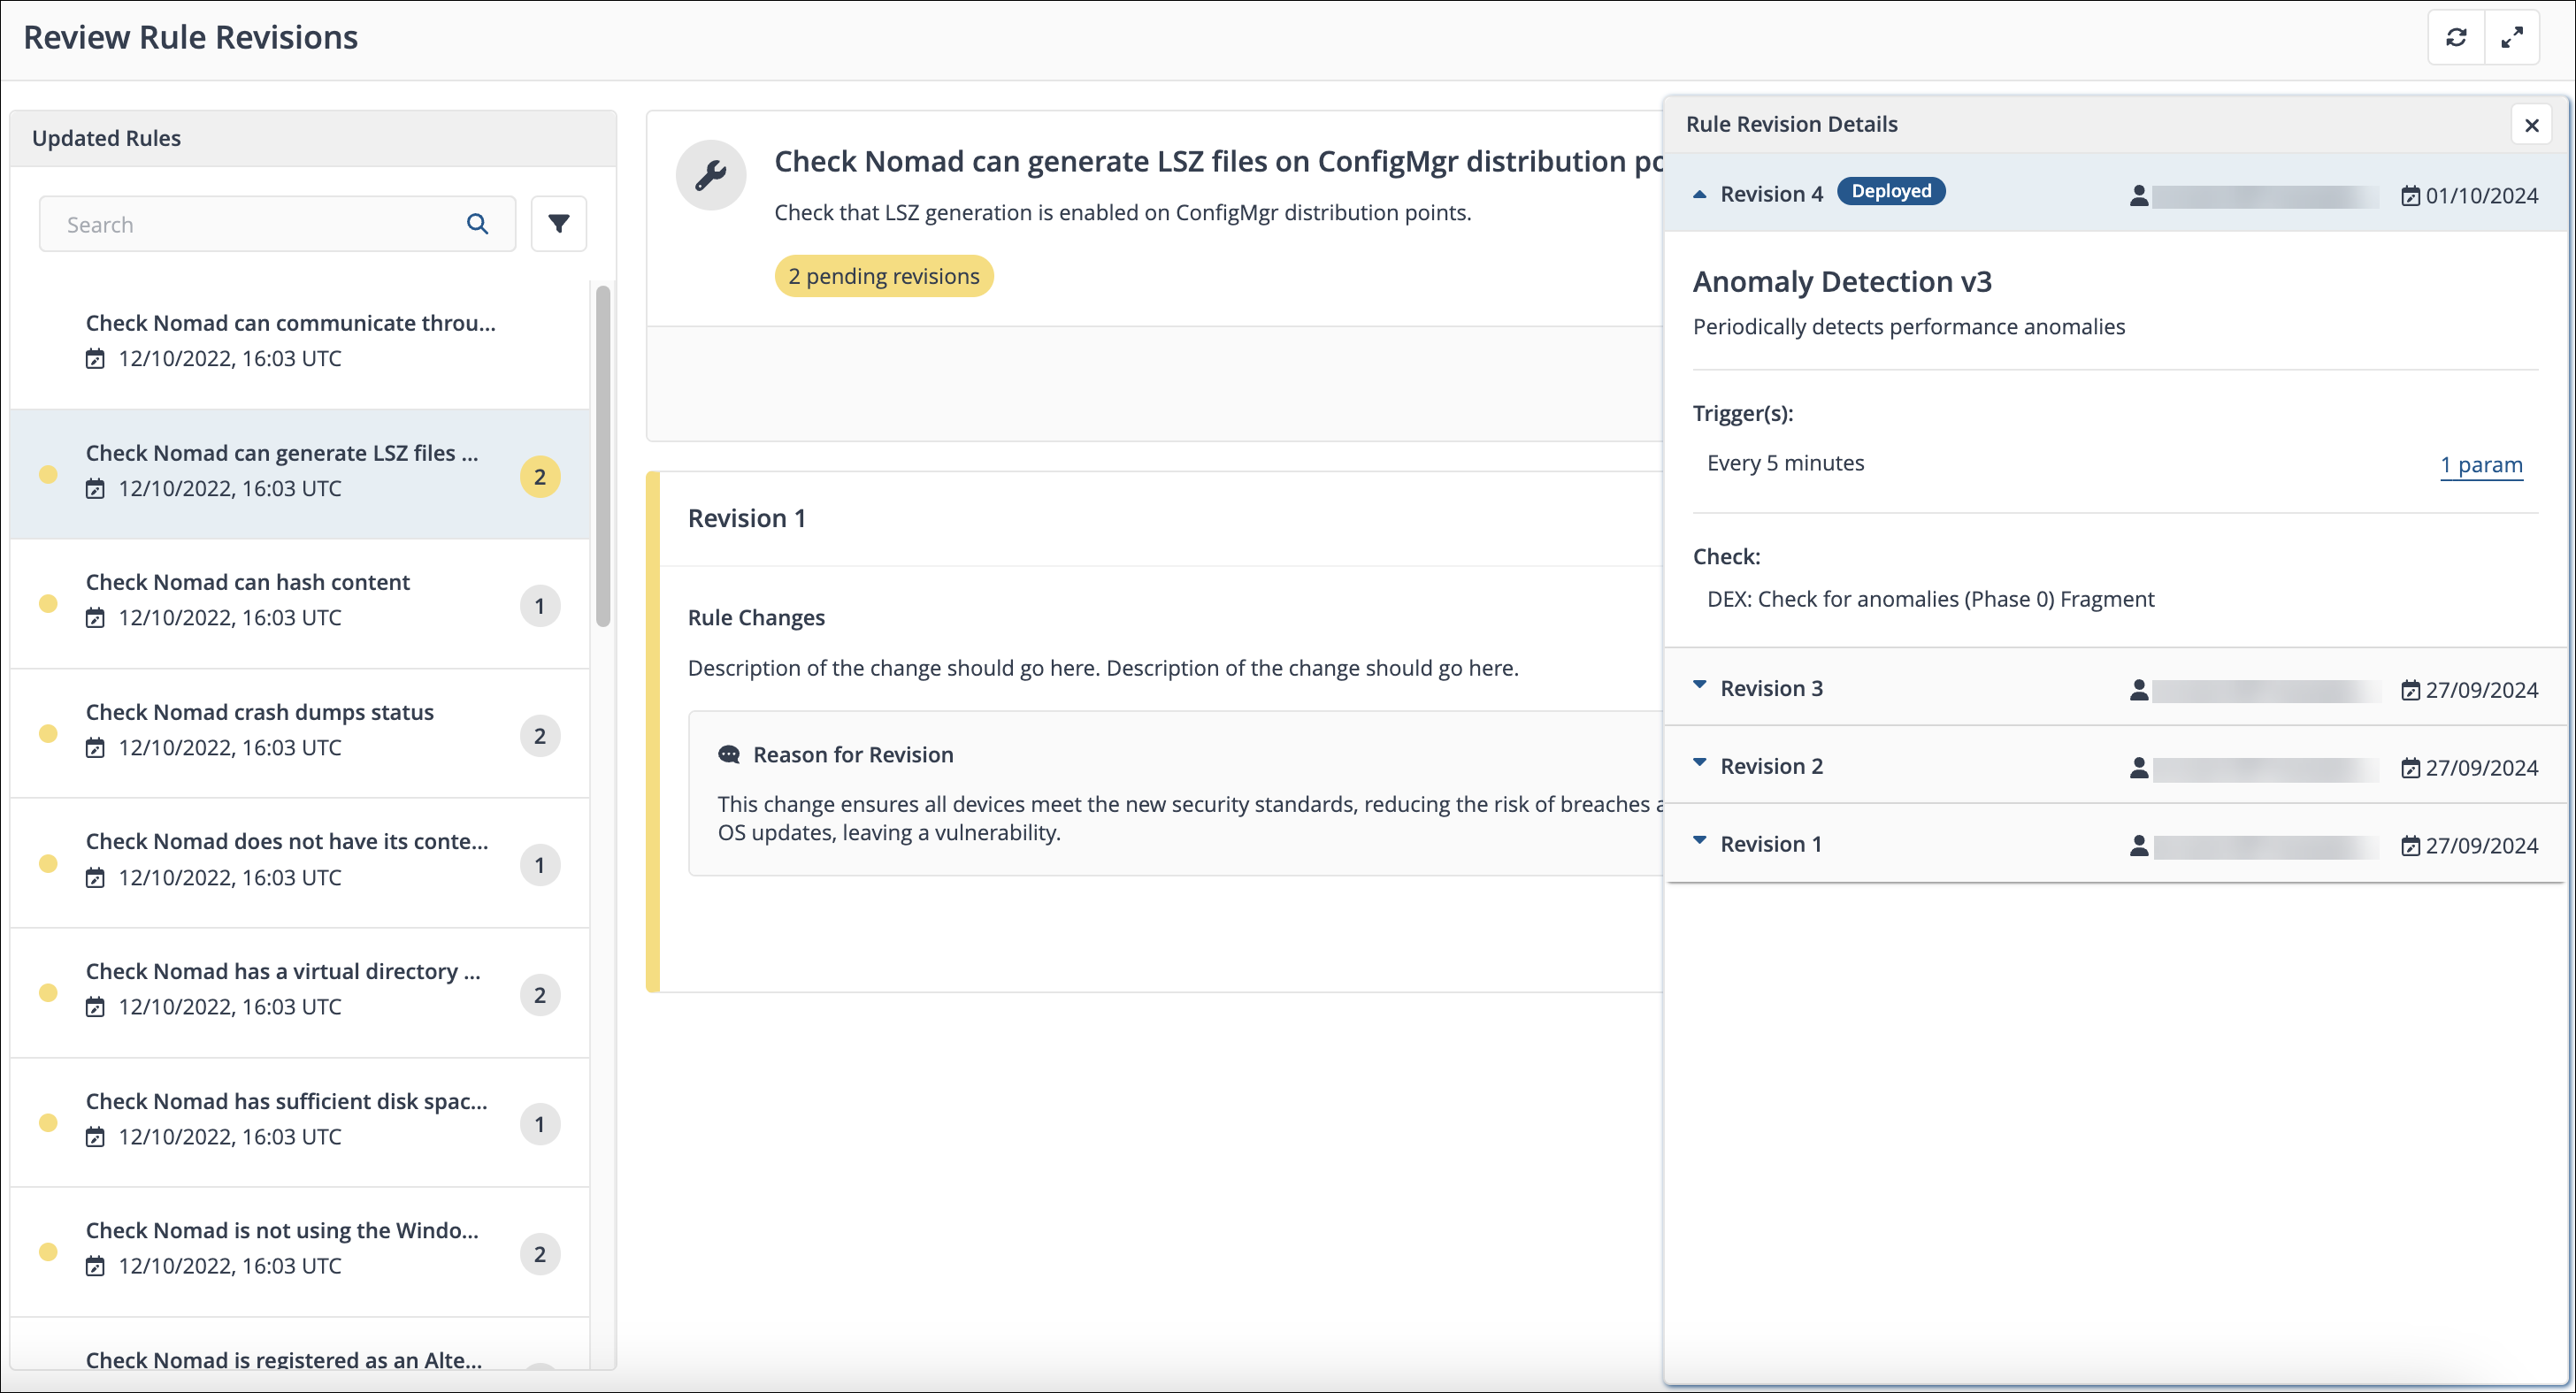
Task: Click the user icon in the Revision 3 row
Action: (x=2138, y=689)
